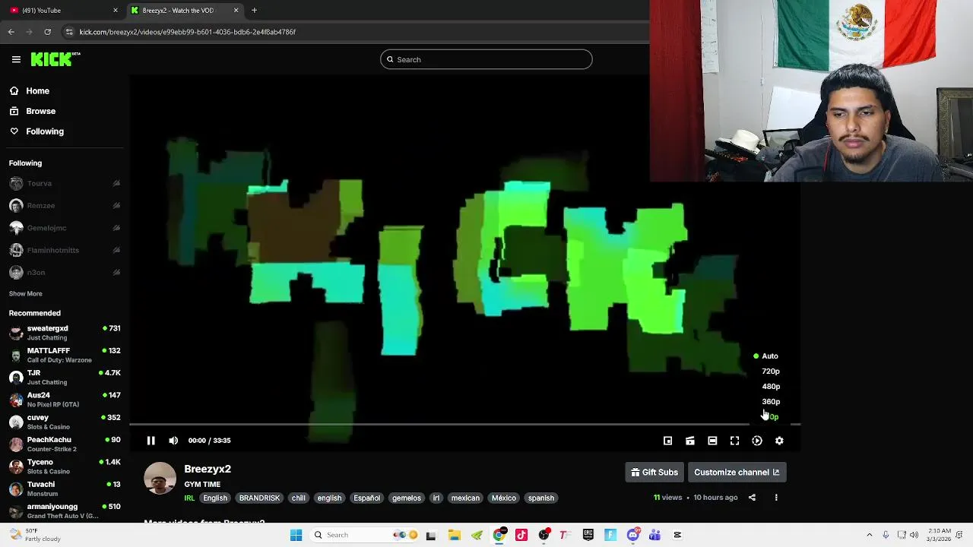The width and height of the screenshot is (973, 547).
Task: Enable mini-player picture-in-picture mode
Action: (667, 441)
